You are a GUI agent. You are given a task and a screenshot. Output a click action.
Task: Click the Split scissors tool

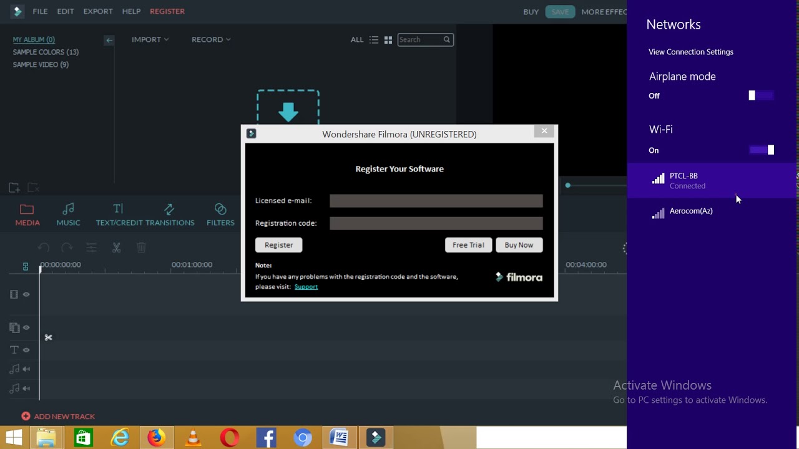point(116,248)
